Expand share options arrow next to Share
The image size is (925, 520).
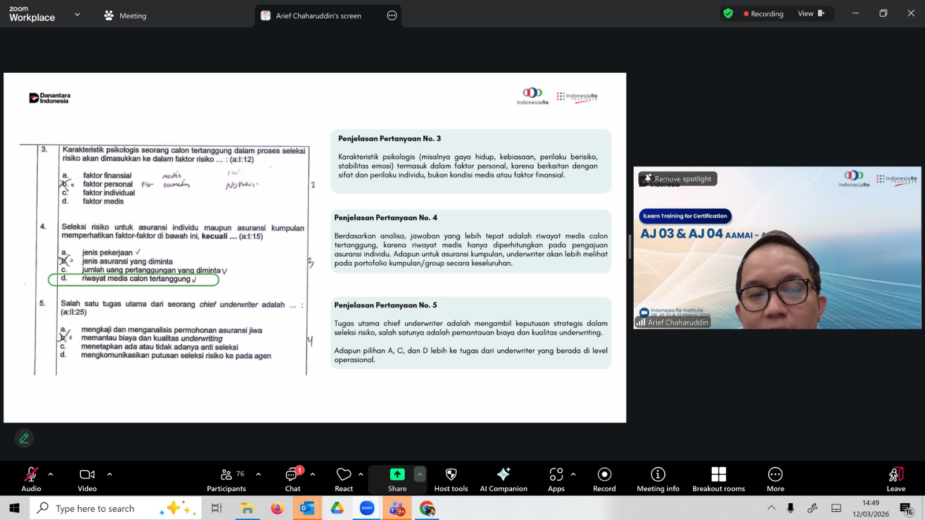[420, 474]
